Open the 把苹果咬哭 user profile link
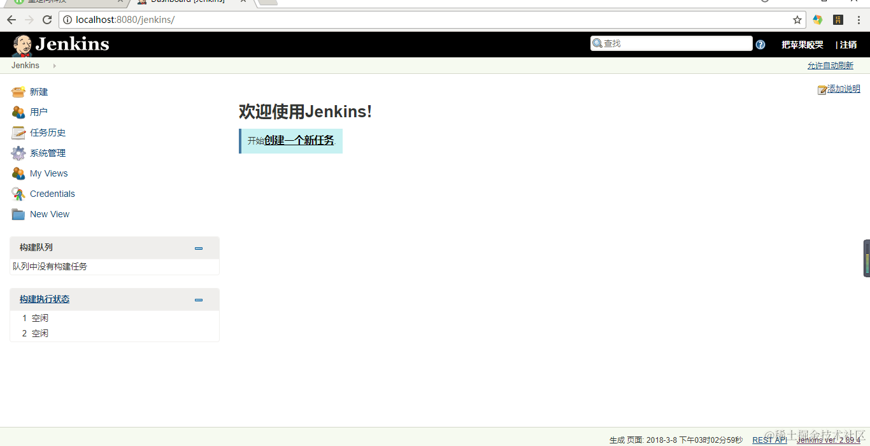 click(802, 45)
